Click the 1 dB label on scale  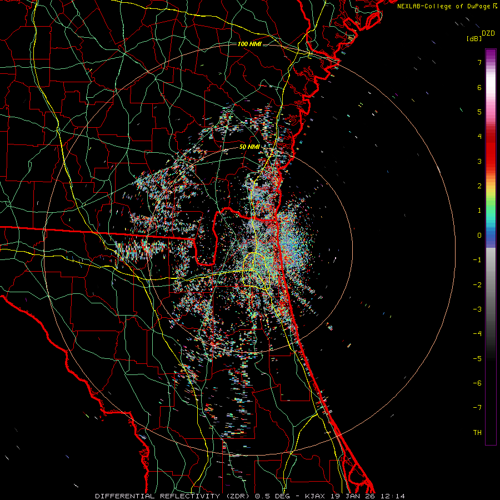tap(479, 211)
